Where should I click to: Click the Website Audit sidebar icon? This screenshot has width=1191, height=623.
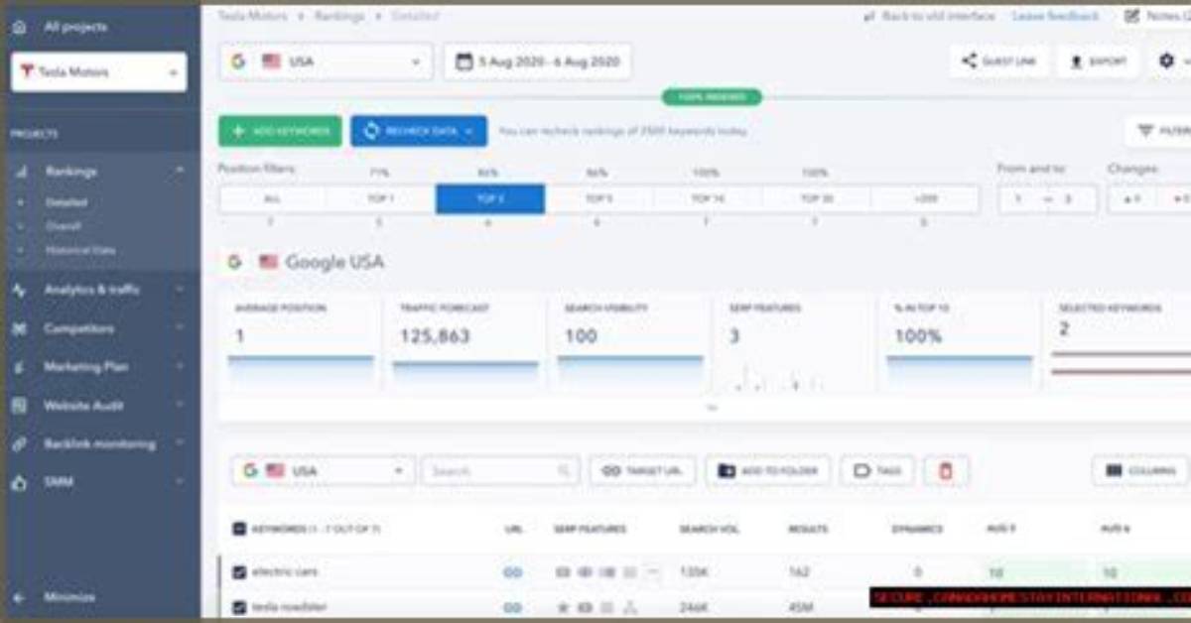click(x=20, y=406)
